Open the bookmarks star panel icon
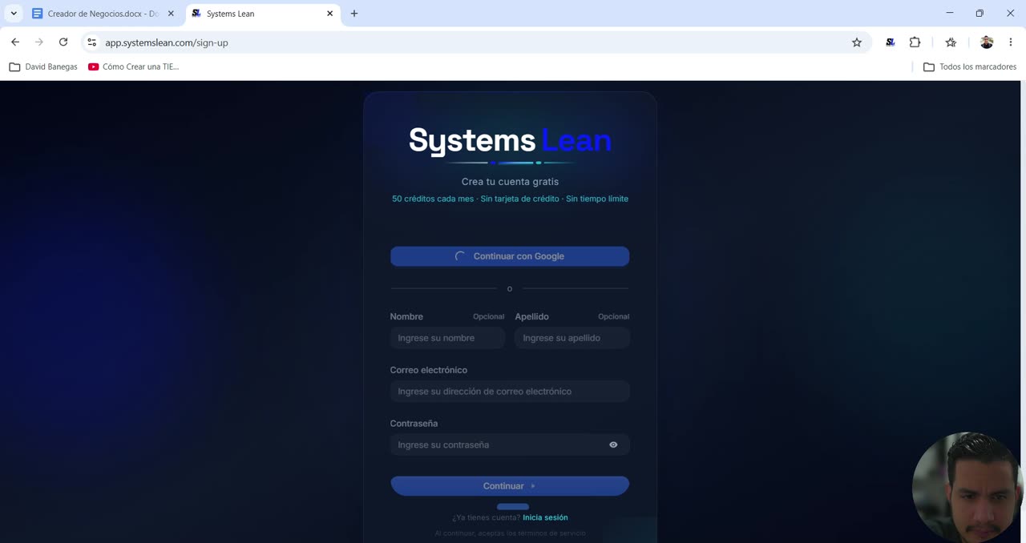Image resolution: width=1026 pixels, height=543 pixels. coord(951,42)
